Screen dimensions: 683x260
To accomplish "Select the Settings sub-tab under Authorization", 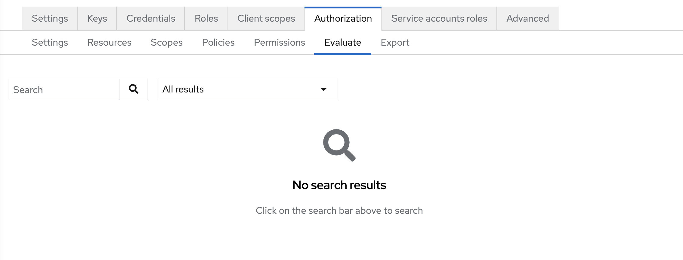I will (50, 42).
